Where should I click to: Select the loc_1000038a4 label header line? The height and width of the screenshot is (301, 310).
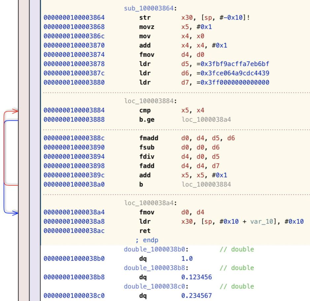[150, 203]
